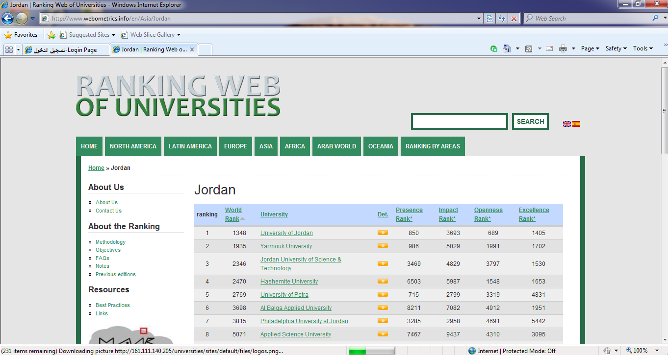Click the red Stop loading icon
This screenshot has height=355, width=668.
click(x=514, y=19)
